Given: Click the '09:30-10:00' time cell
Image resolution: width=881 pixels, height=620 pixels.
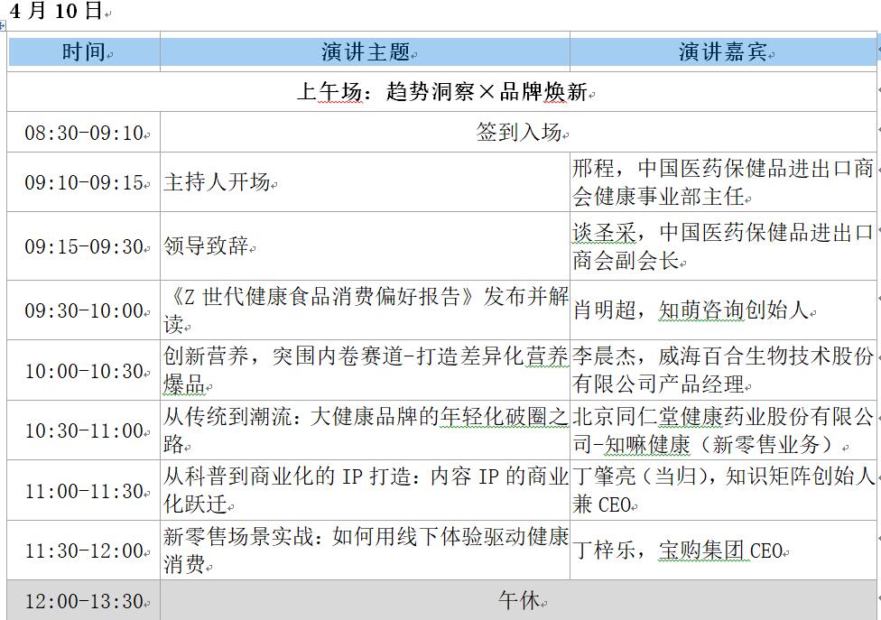Looking at the screenshot, I should [x=84, y=310].
